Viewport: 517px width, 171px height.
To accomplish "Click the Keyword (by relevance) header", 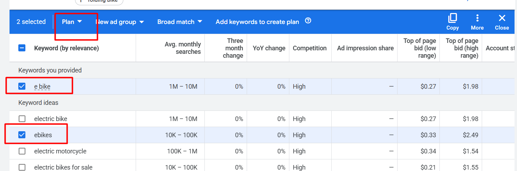I will click(66, 48).
